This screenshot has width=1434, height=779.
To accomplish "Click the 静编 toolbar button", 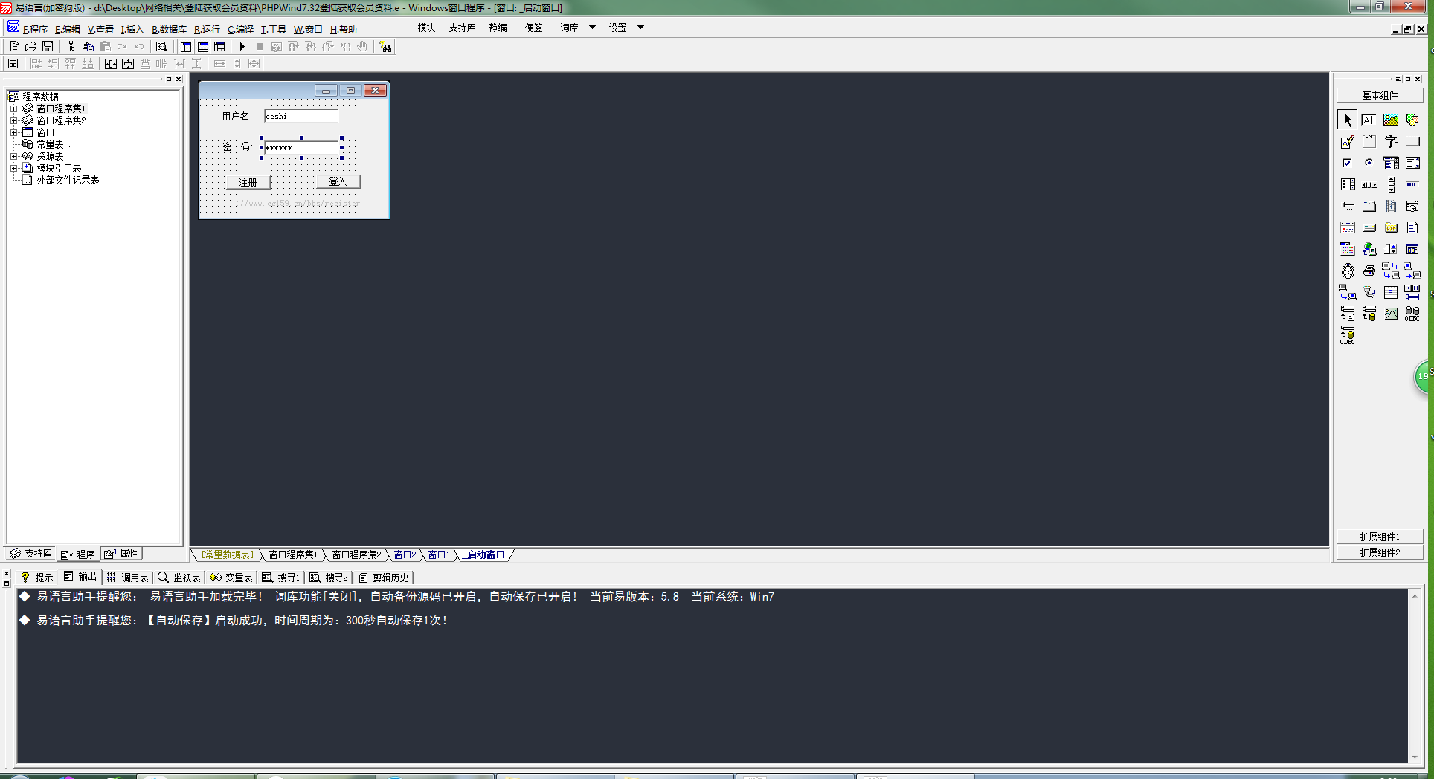I will (498, 28).
